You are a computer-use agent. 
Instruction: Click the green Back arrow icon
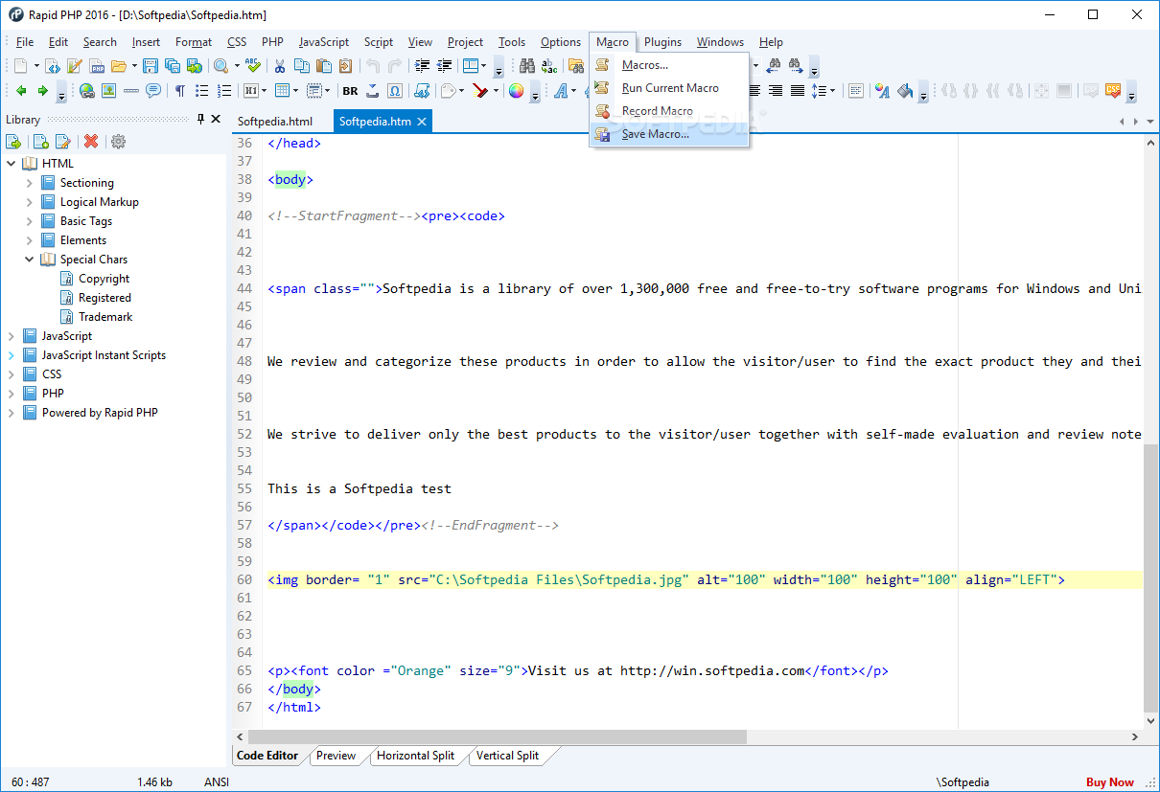click(x=21, y=91)
